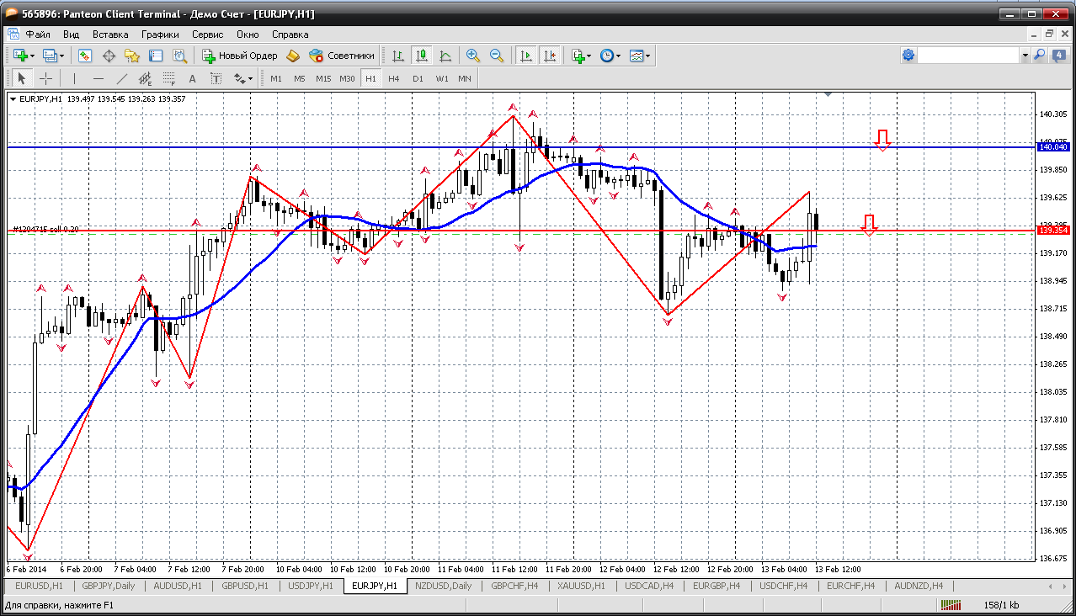1076x616 pixels.
Task: Switch to H4 timeframe
Action: [x=394, y=78]
